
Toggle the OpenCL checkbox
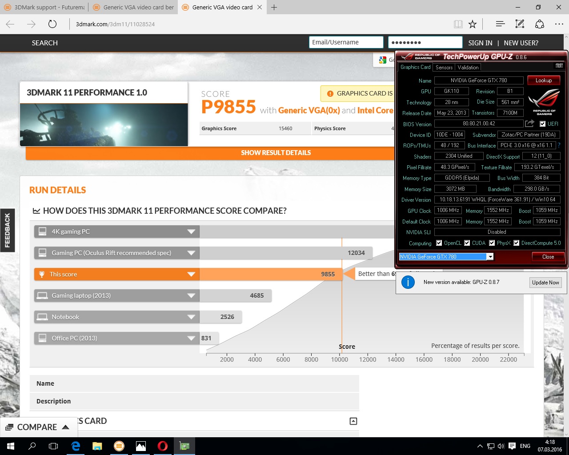(x=439, y=243)
